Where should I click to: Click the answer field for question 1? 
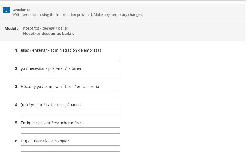[70, 58]
